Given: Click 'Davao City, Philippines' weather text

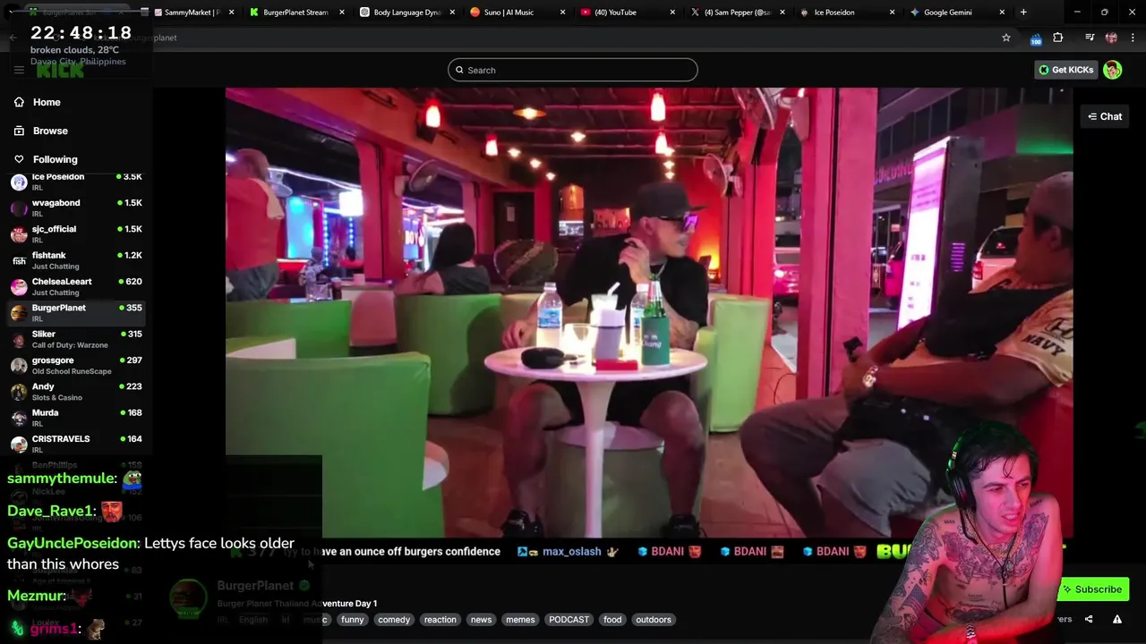Looking at the screenshot, I should pyautogui.click(x=78, y=62).
